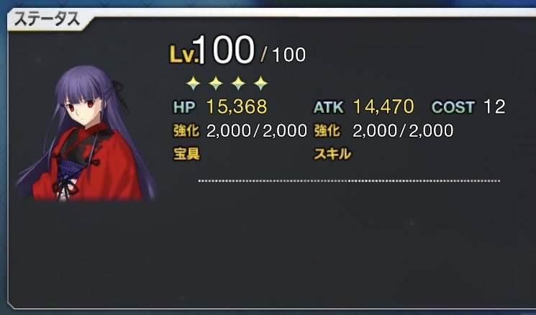Click the ステータス panel title tab
536x315 pixels.
click(48, 19)
